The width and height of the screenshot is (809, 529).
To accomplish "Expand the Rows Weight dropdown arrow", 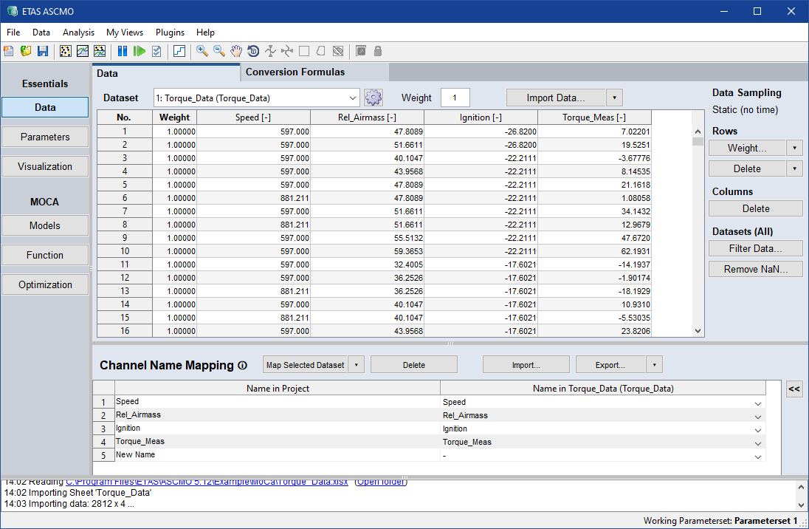I will [794, 149].
